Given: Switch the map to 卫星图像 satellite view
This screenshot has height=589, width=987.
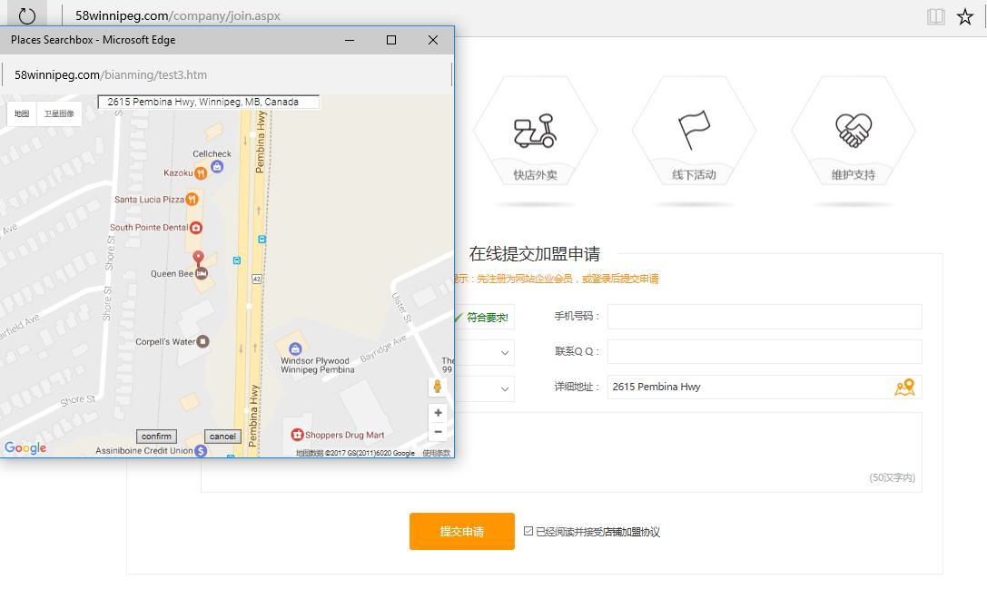Looking at the screenshot, I should pos(59,114).
